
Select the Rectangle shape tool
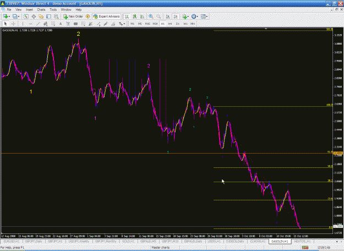point(75,24)
